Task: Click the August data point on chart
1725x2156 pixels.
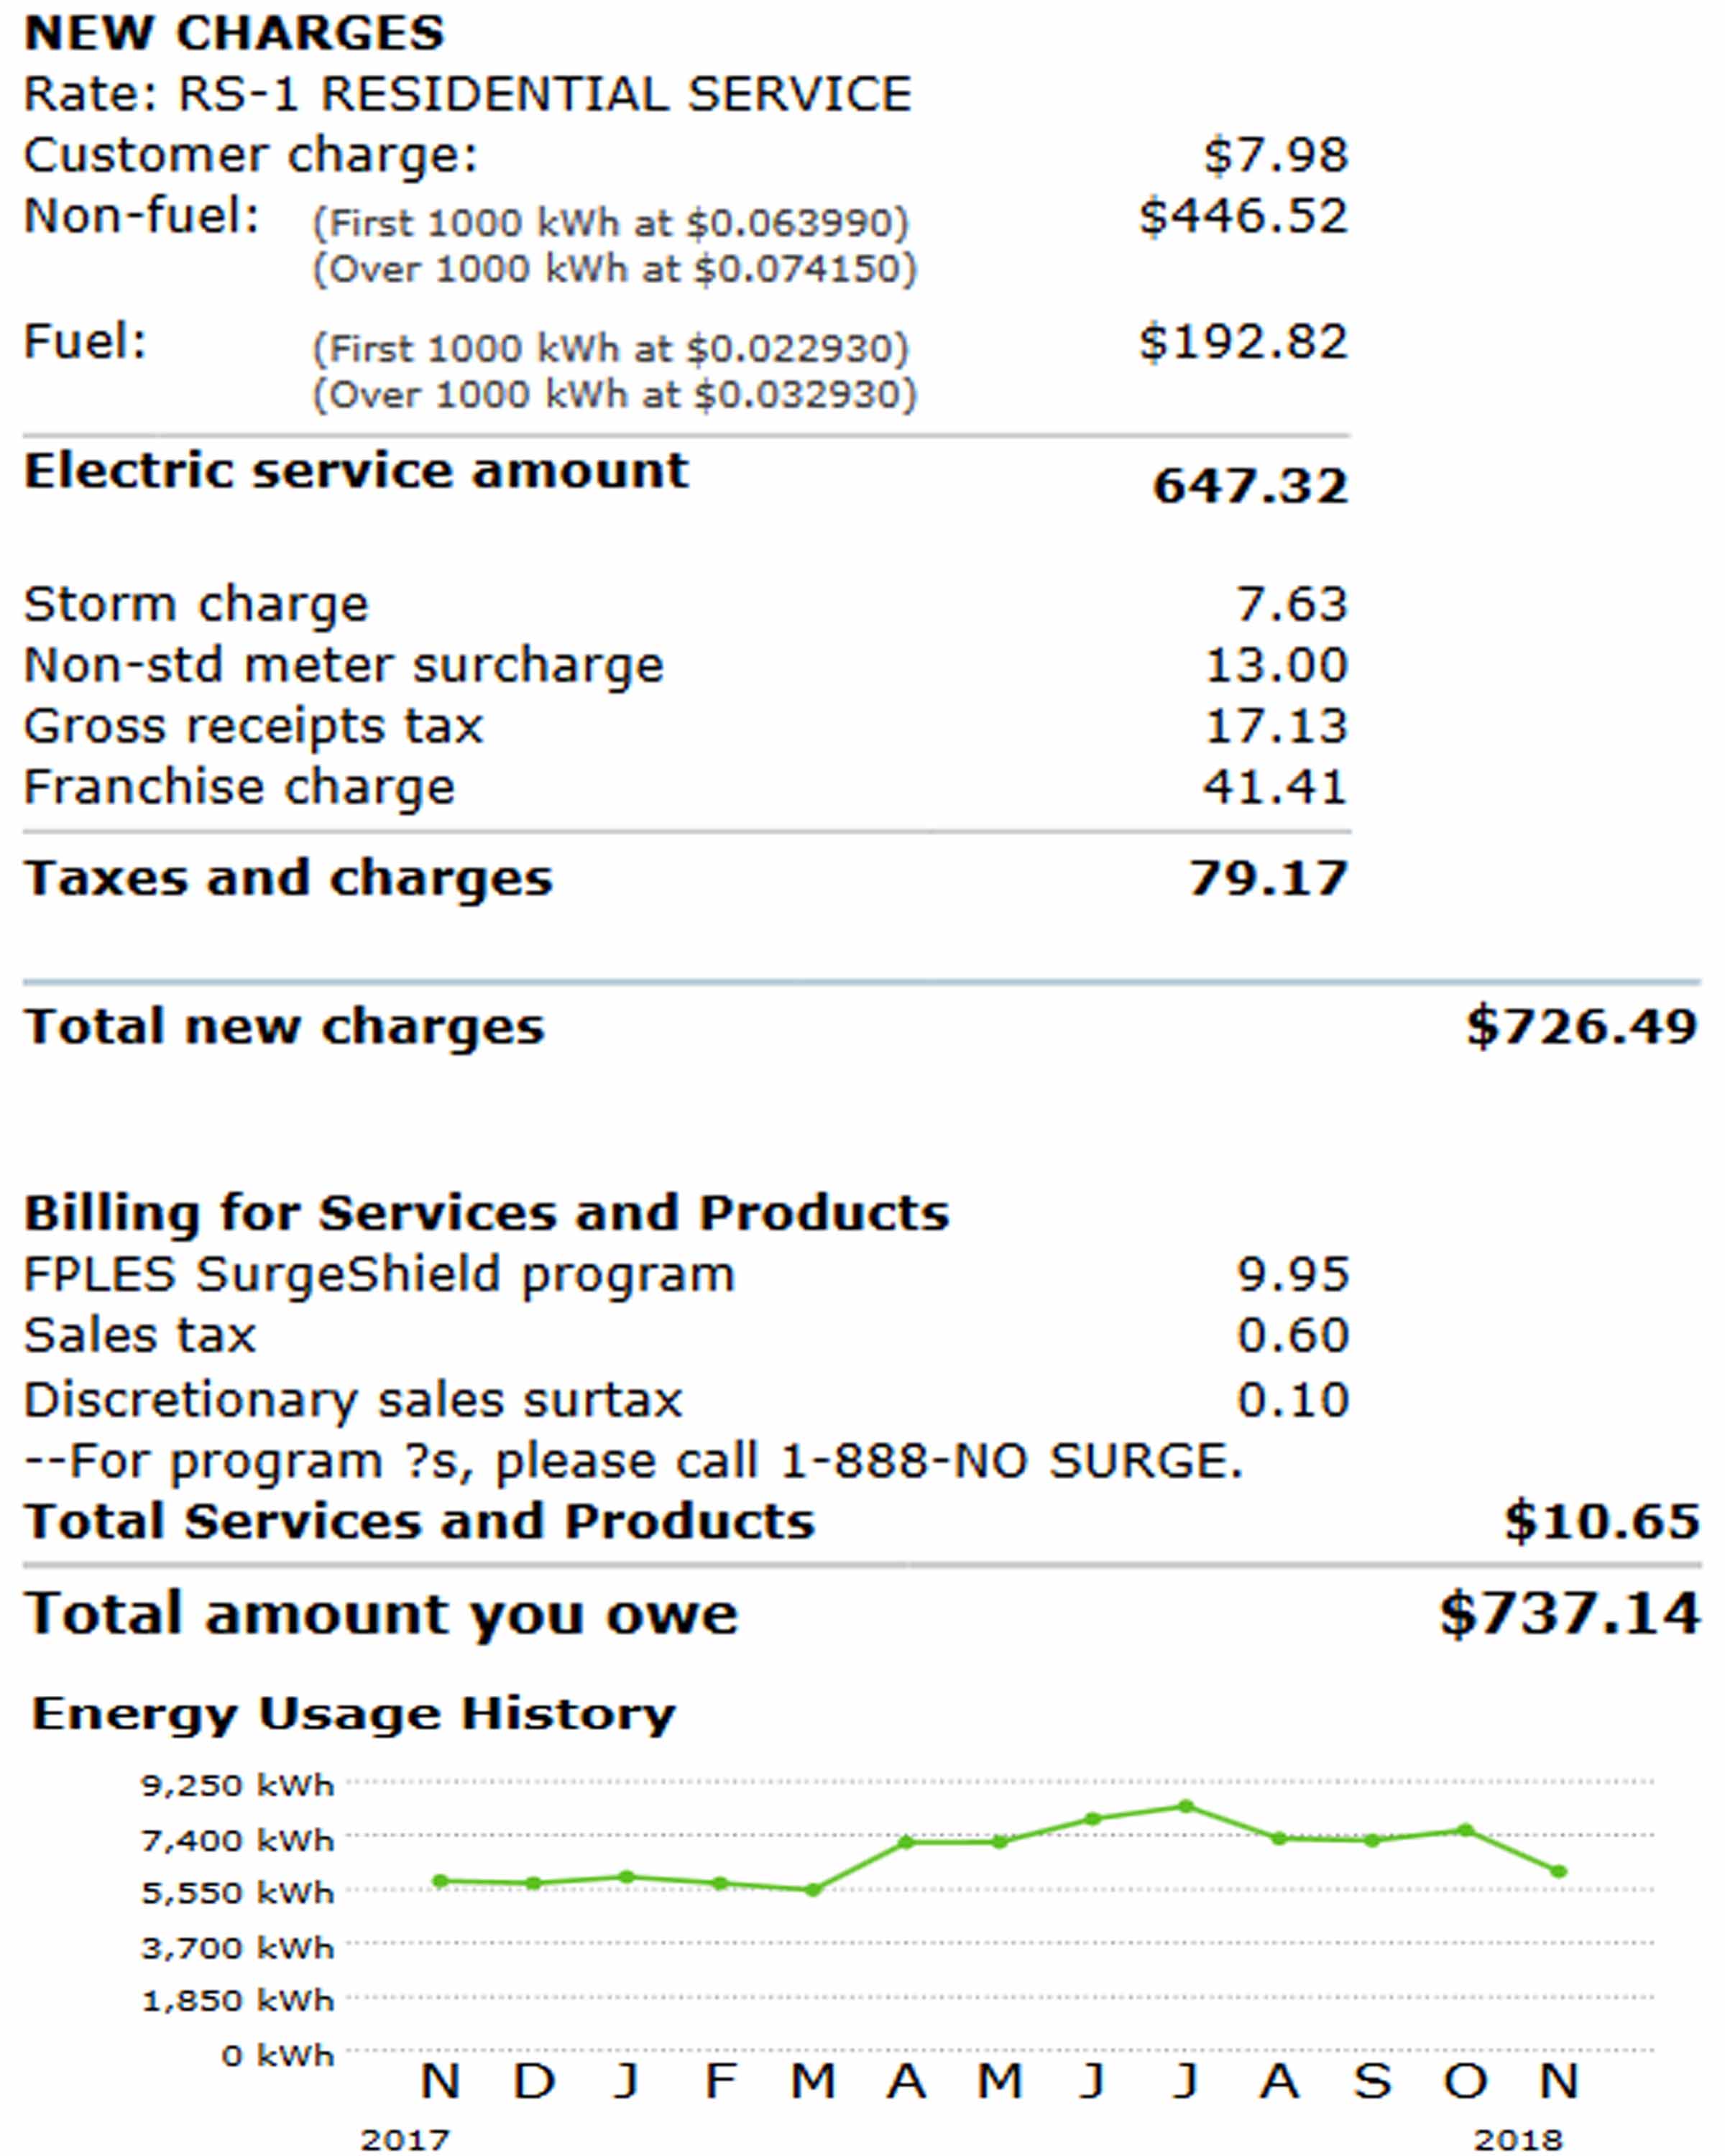Action: coord(1279,1838)
